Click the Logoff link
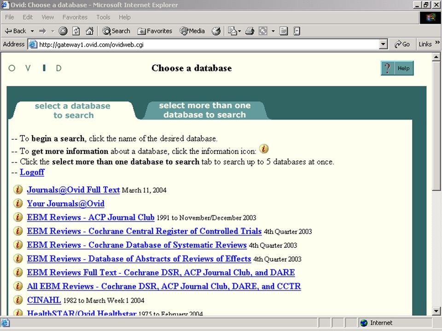The width and height of the screenshot is (442, 331). pos(32,172)
